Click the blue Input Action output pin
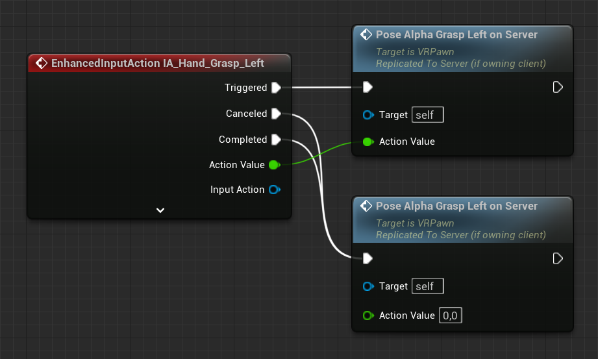 275,190
